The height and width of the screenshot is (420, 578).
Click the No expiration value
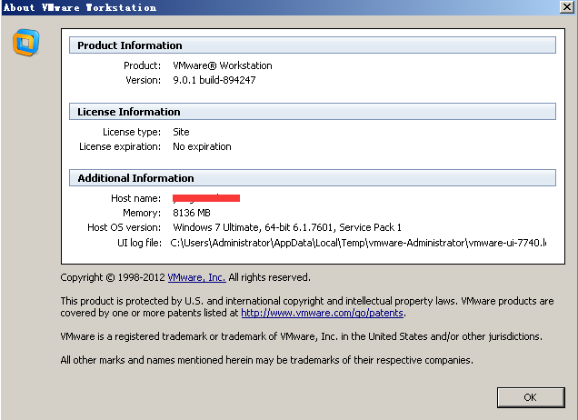point(202,146)
